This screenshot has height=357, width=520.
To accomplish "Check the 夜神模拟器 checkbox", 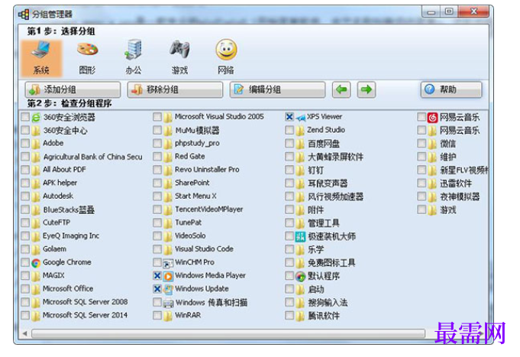I will click(x=421, y=196).
